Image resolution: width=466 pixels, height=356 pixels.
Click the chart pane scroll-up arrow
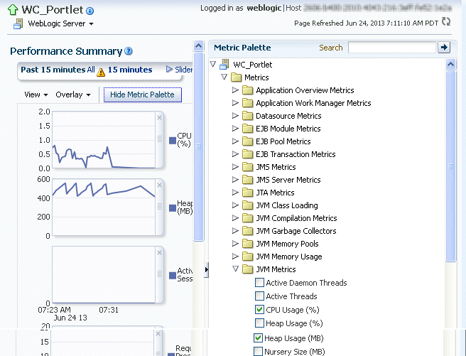198,46
